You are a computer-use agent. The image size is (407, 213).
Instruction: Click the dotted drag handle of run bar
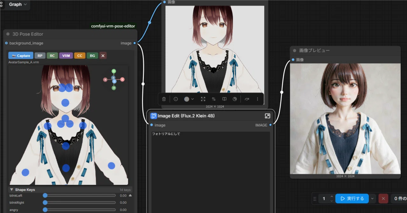(x=315, y=199)
